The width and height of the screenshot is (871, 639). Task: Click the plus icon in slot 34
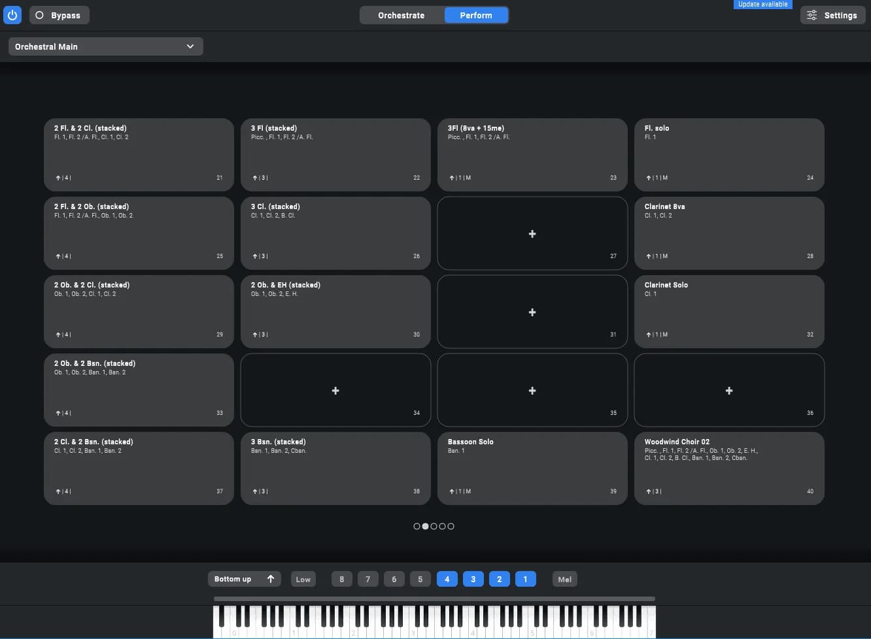(335, 391)
